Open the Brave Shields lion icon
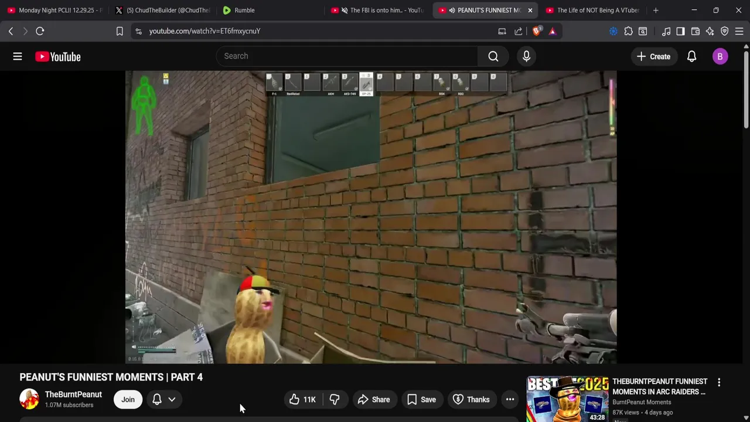Screen dimensions: 750x422 tap(537, 31)
